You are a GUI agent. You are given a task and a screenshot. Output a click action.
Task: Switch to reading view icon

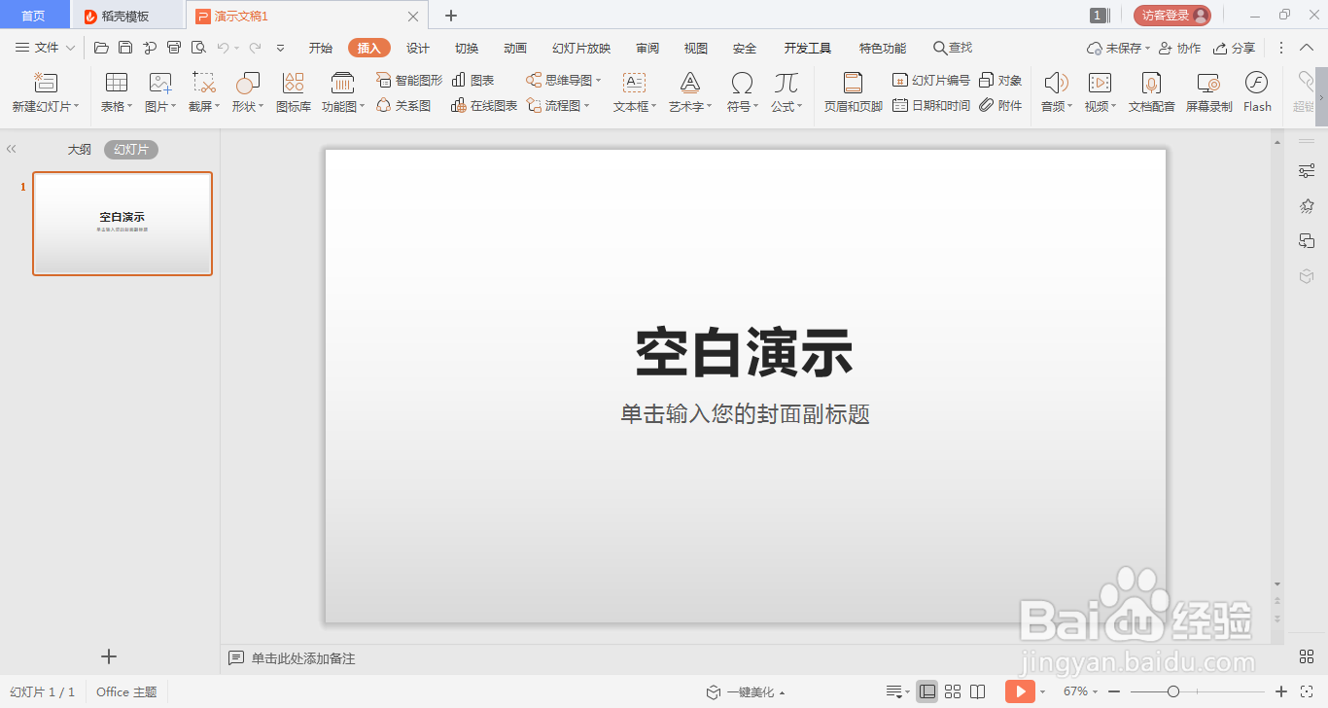click(978, 691)
